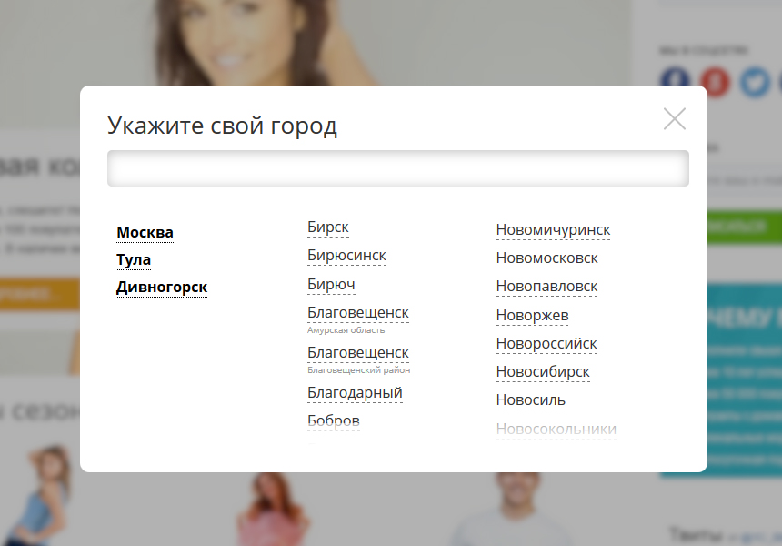Select the city Бирюсинск
782x546 pixels.
pyautogui.click(x=346, y=256)
